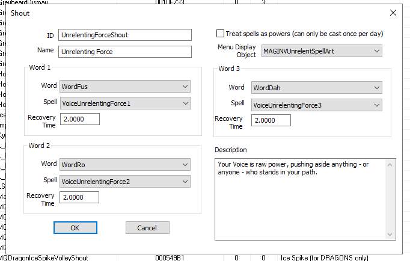Click the Word 1 Recovery Time field
Viewport: 410px width, 261px height.
click(79, 119)
